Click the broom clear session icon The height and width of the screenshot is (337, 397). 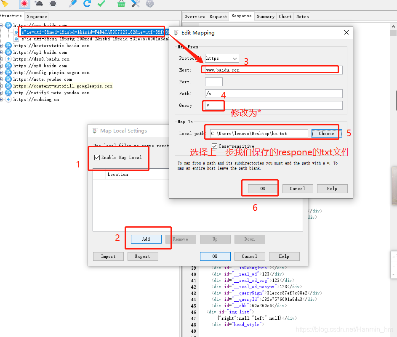(5, 3)
